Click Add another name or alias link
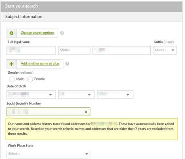This screenshot has height=159, width=185. [40, 63]
